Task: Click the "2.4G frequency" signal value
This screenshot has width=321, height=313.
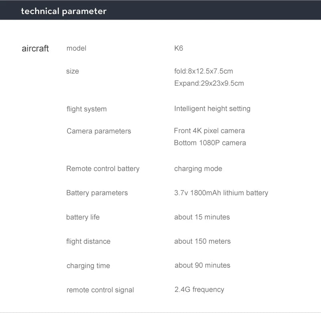Action: tap(199, 289)
